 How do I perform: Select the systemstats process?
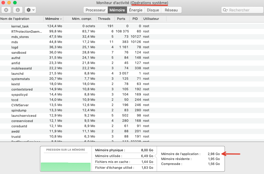[132, 79]
